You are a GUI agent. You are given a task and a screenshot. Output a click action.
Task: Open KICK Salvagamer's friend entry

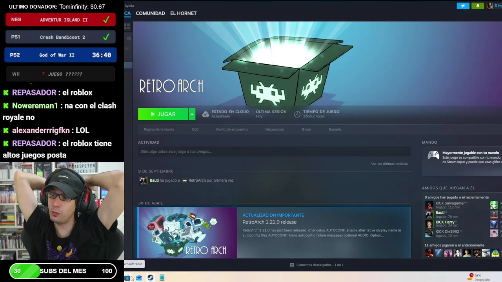point(450,203)
